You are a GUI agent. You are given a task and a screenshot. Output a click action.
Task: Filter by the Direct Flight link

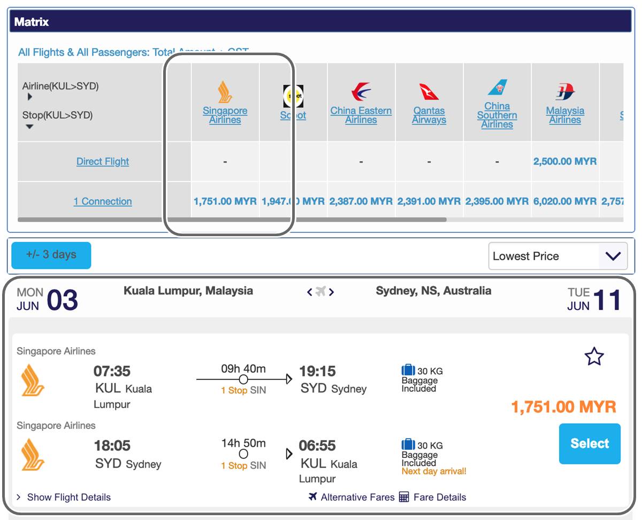tap(103, 161)
